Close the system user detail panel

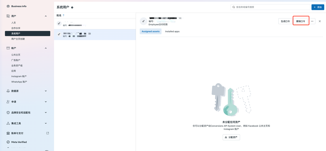pos(320,21)
